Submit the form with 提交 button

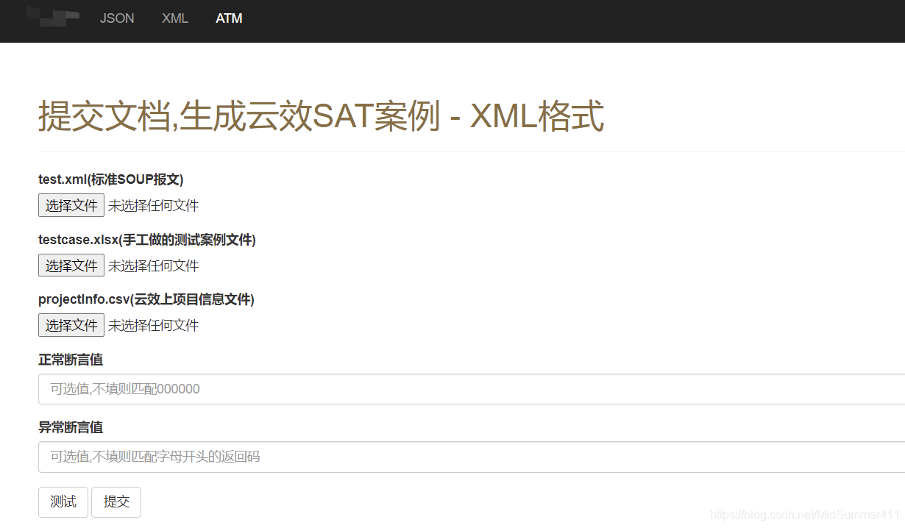[x=116, y=502]
